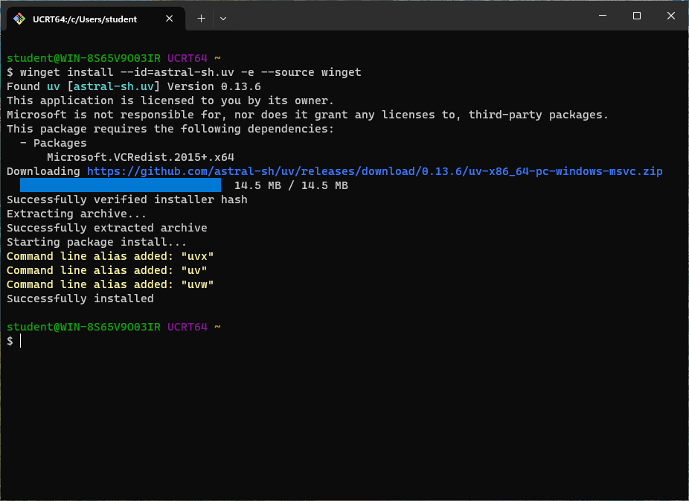Screen dimensions: 689x501
Task: Click the 'Microsoft is not responsible' line
Action: click(307, 115)
